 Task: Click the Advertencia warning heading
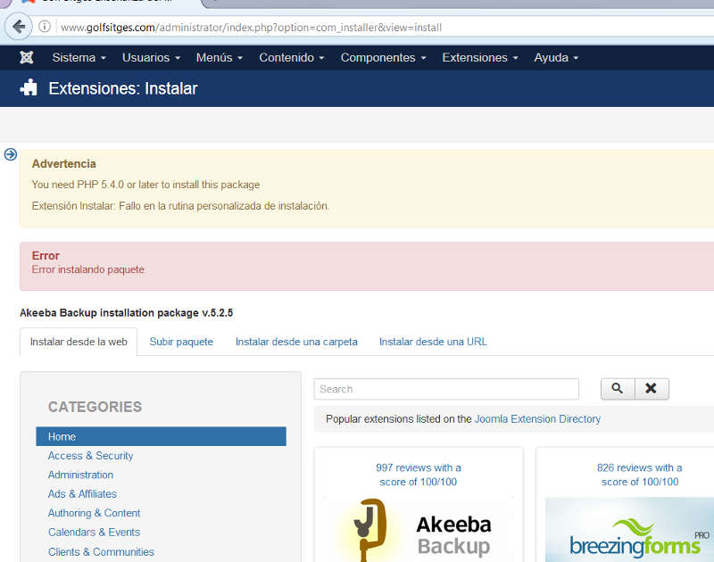[x=63, y=164]
